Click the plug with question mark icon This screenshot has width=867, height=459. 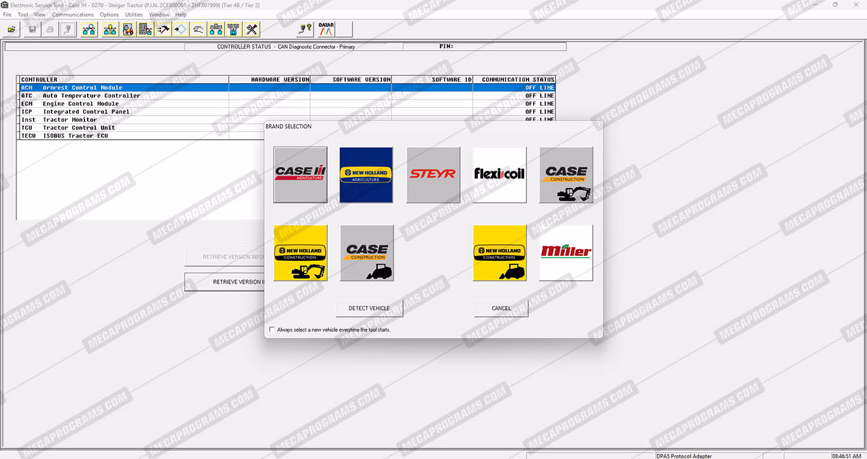pyautogui.click(x=305, y=29)
